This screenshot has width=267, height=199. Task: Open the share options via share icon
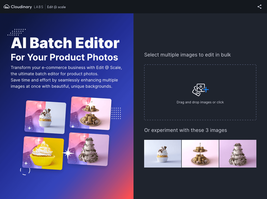point(259,7)
